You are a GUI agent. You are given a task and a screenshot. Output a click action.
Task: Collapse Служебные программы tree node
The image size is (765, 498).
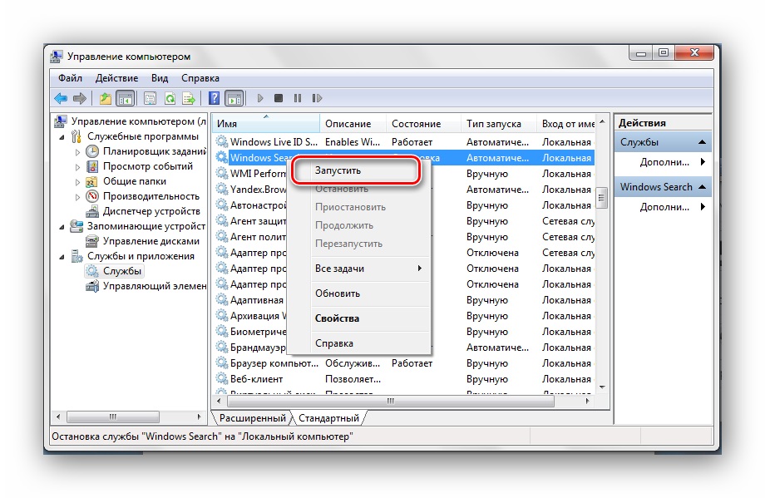pos(62,137)
